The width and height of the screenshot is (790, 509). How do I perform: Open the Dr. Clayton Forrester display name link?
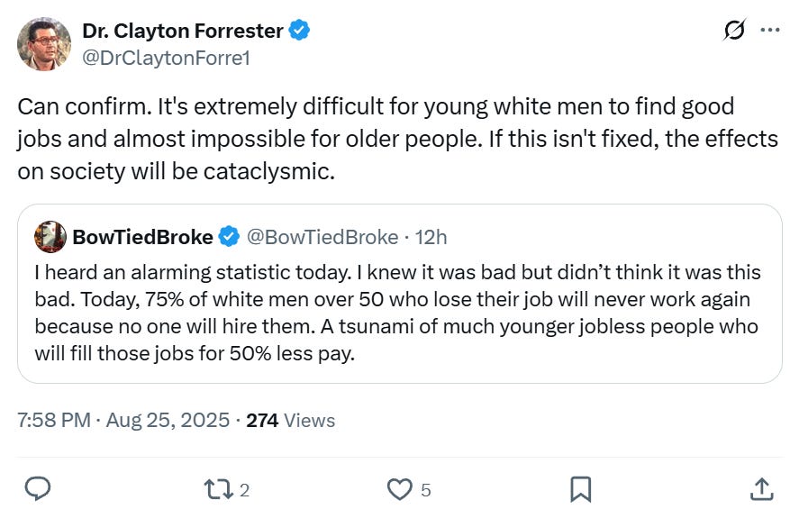coord(183,31)
